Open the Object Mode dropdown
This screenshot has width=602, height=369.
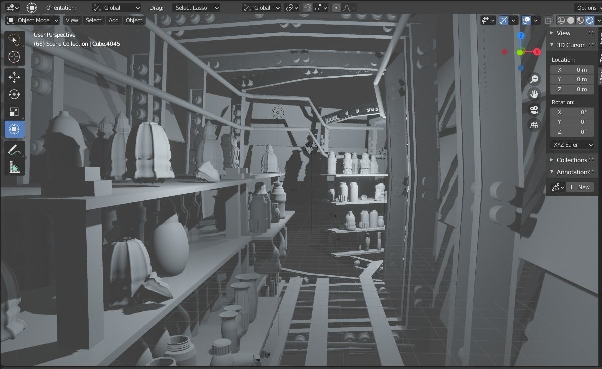[33, 20]
